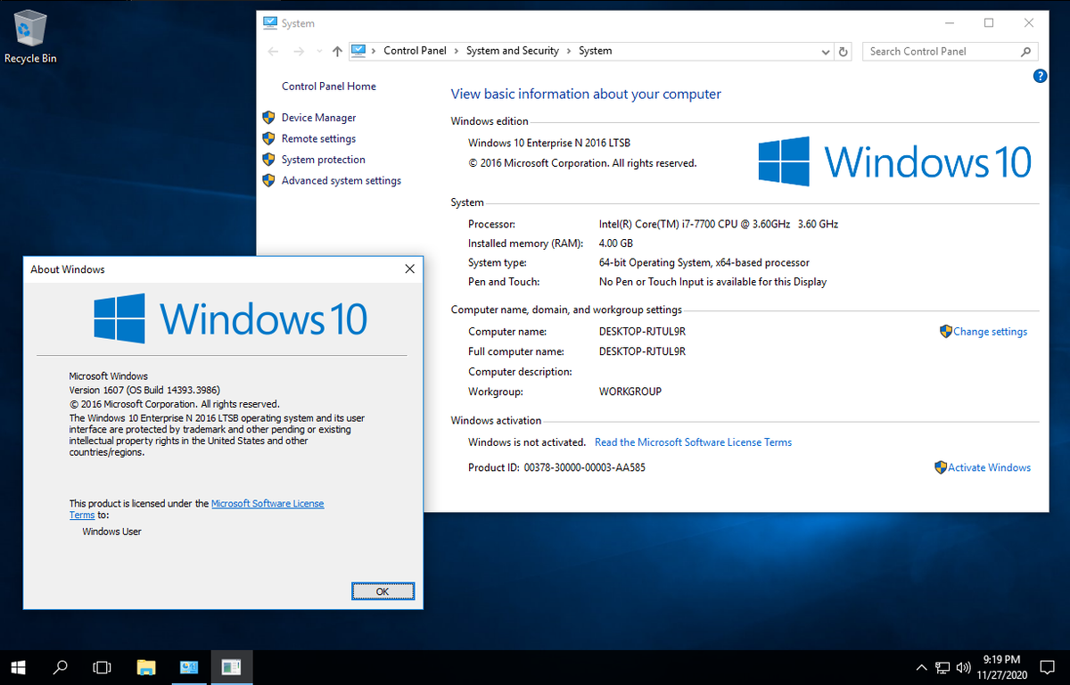Viewport: 1070px width, 685px height.
Task: Open Task View on the taskbar
Action: coord(103,666)
